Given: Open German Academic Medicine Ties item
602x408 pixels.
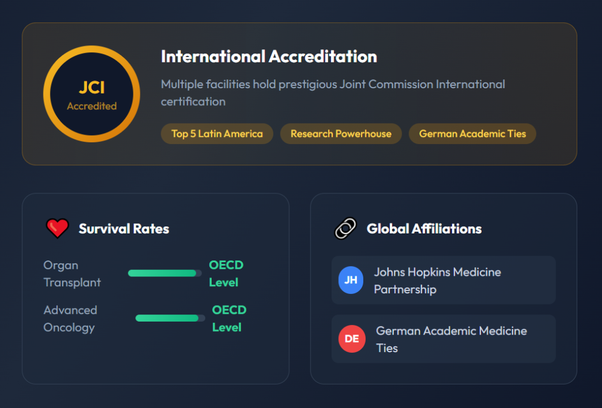Looking at the screenshot, I should pyautogui.click(x=451, y=339).
